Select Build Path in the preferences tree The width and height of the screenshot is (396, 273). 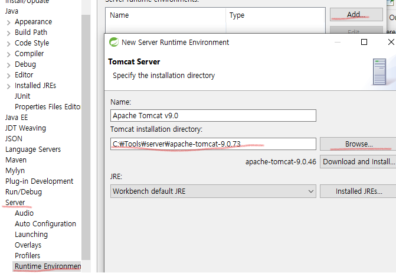coord(31,32)
